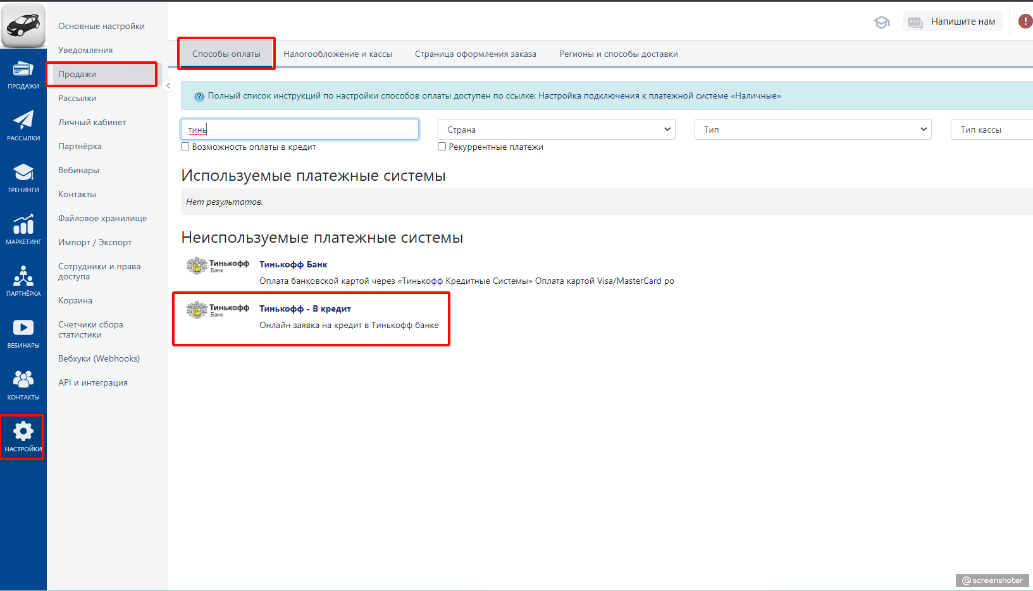
Task: Switch to Регионы и способы доставки tab
Action: point(618,54)
